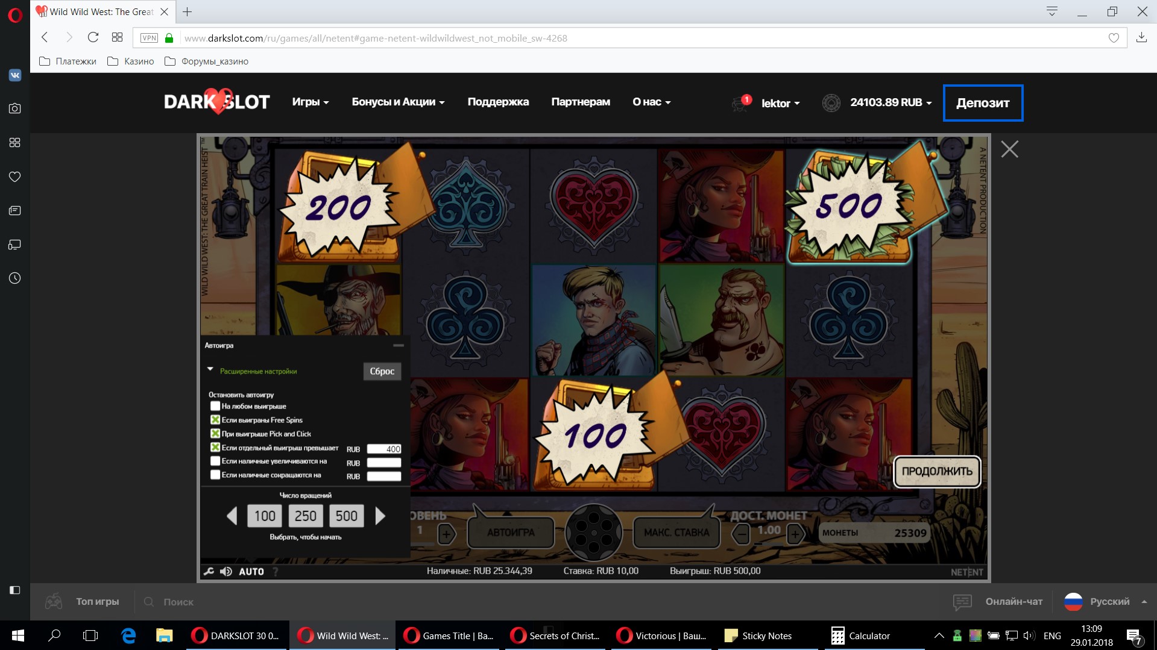Click the Поиск search field
Screen dimensions: 1157x650
178,602
